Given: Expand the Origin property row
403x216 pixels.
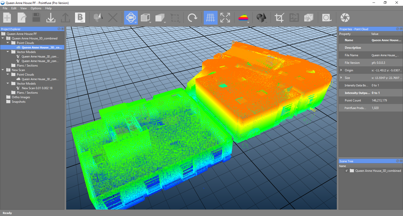Looking at the screenshot, I should (341, 70).
